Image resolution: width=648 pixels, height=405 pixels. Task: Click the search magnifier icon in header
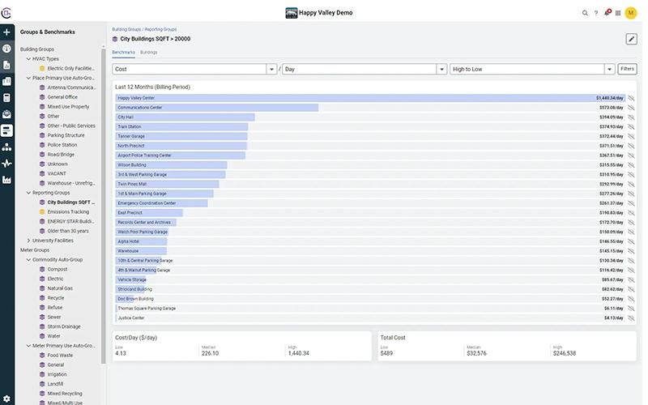click(x=585, y=13)
